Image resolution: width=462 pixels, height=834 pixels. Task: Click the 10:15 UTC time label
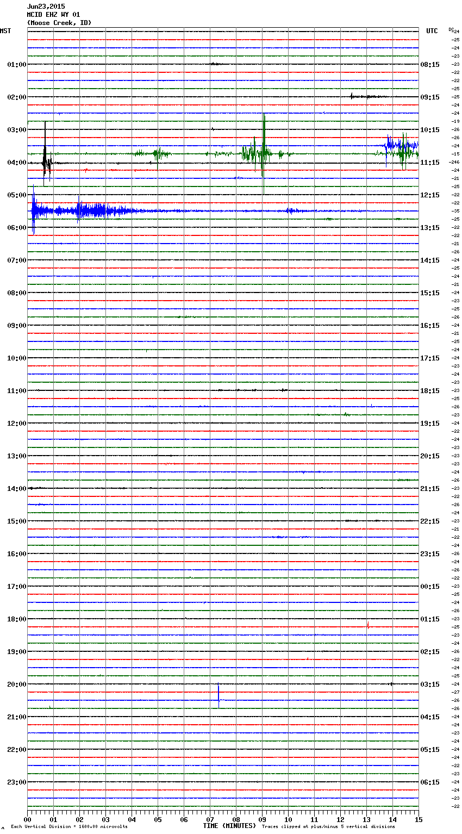pyautogui.click(x=430, y=130)
